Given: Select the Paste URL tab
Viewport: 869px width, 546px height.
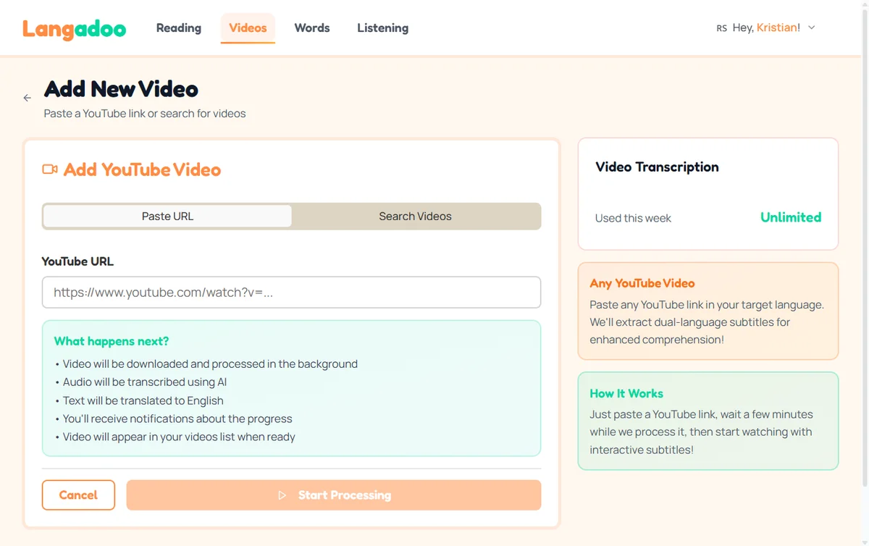Looking at the screenshot, I should point(167,216).
